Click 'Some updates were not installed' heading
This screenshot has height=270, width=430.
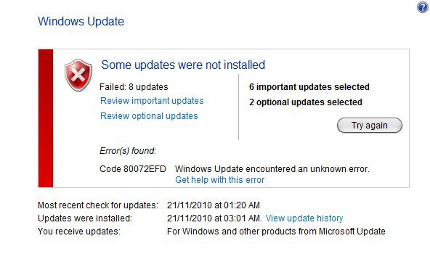click(183, 65)
